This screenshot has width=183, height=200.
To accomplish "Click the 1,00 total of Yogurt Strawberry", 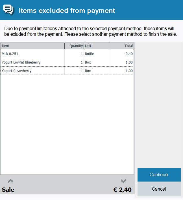I will [x=129, y=71].
